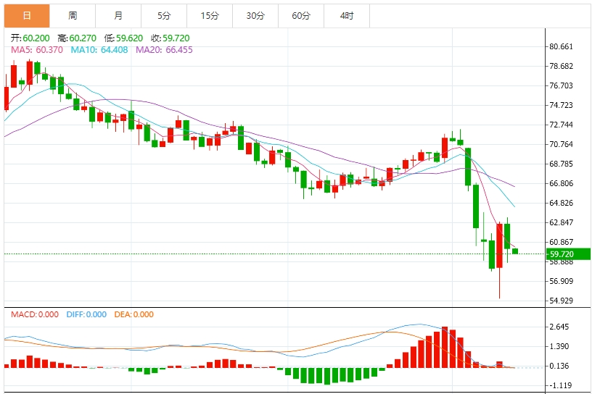Image resolution: width=600 pixels, height=394 pixels.
Task: Open the 15分 timeframe tab
Action: [x=210, y=16]
